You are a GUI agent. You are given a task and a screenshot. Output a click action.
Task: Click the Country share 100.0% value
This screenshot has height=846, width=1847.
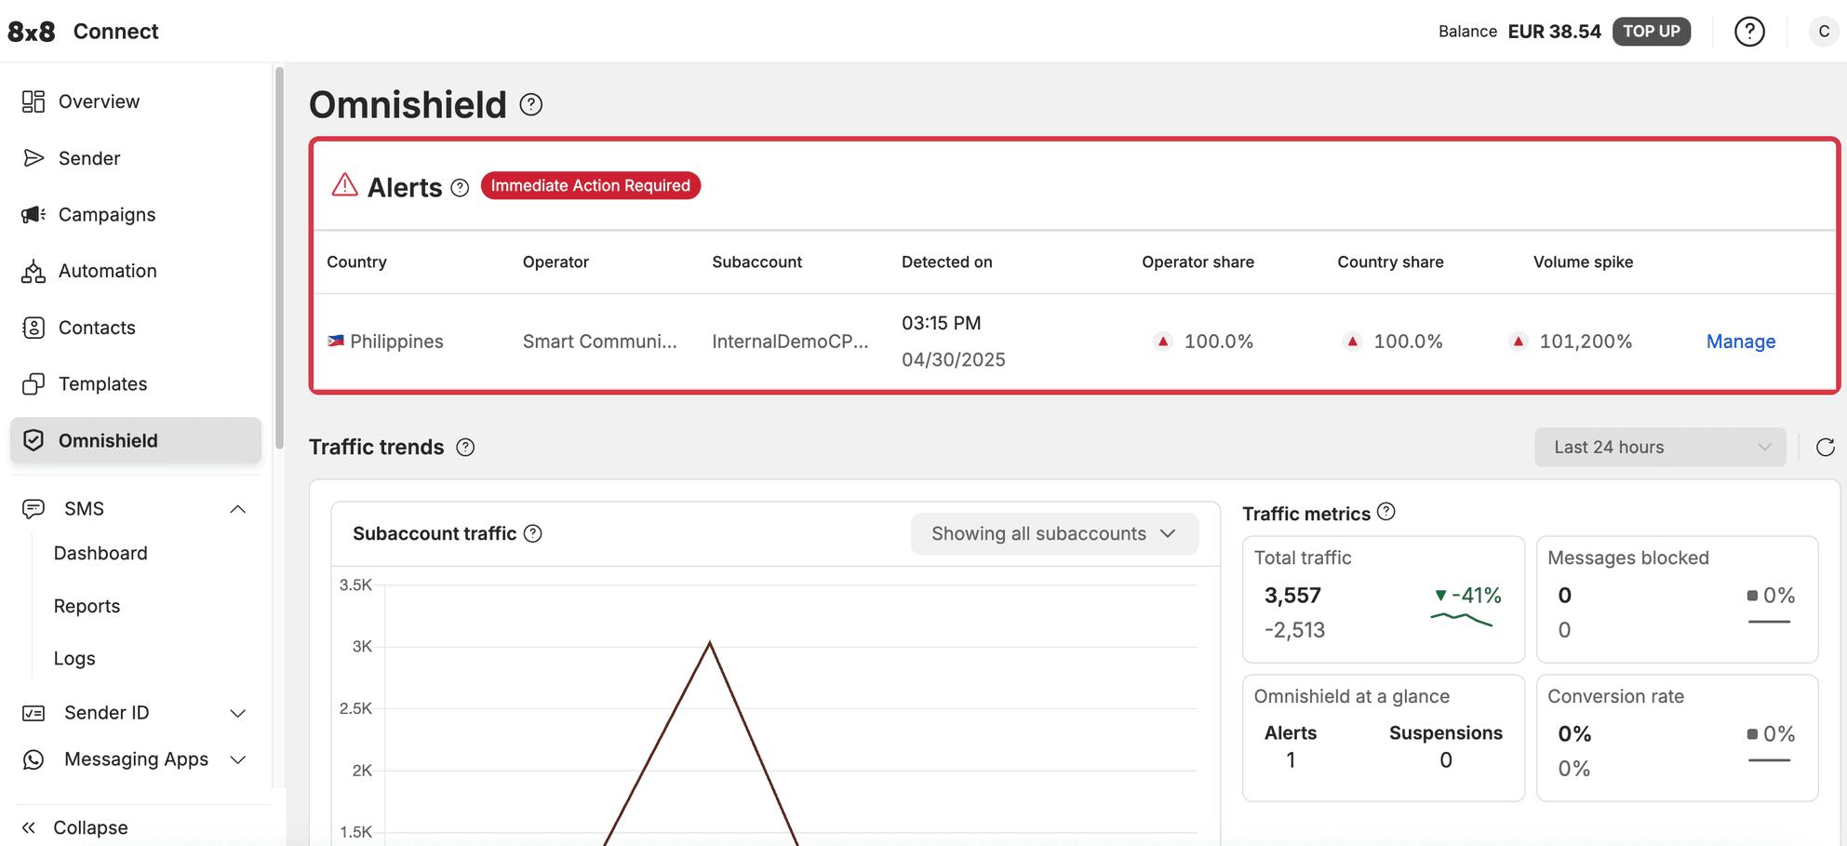click(x=1408, y=342)
